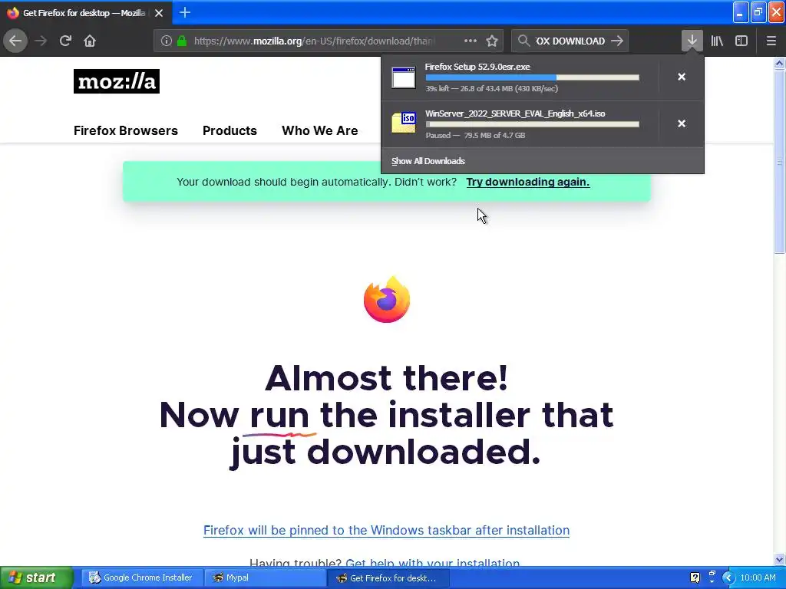Open the Windows start menu
This screenshot has height=589, width=786.
36,577
